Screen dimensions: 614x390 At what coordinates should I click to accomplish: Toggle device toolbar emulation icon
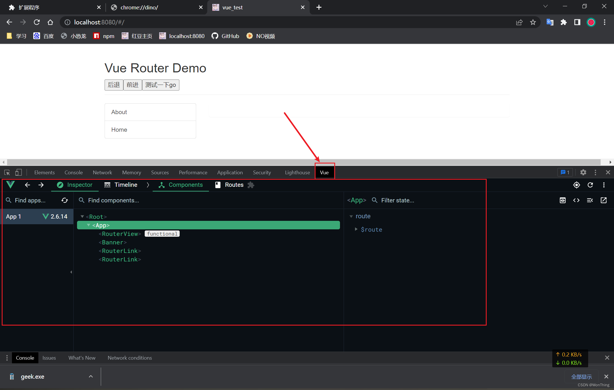click(x=18, y=172)
